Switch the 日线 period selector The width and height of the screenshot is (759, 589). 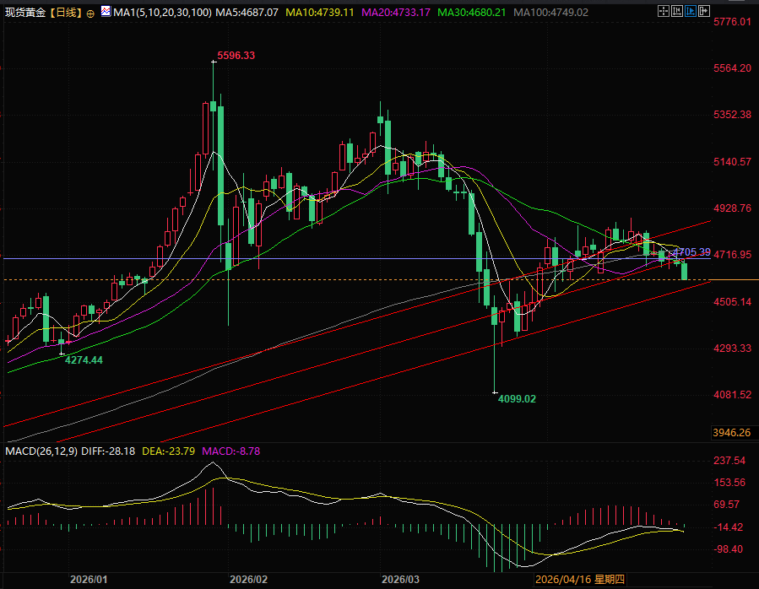(66, 13)
